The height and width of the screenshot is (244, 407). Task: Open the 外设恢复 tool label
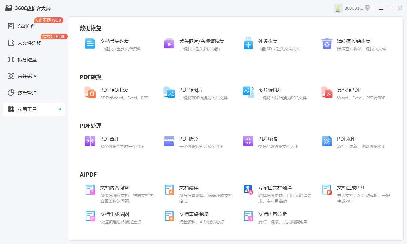pos(268,41)
